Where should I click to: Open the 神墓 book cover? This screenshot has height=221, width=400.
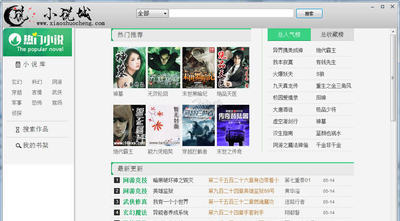click(x=129, y=67)
